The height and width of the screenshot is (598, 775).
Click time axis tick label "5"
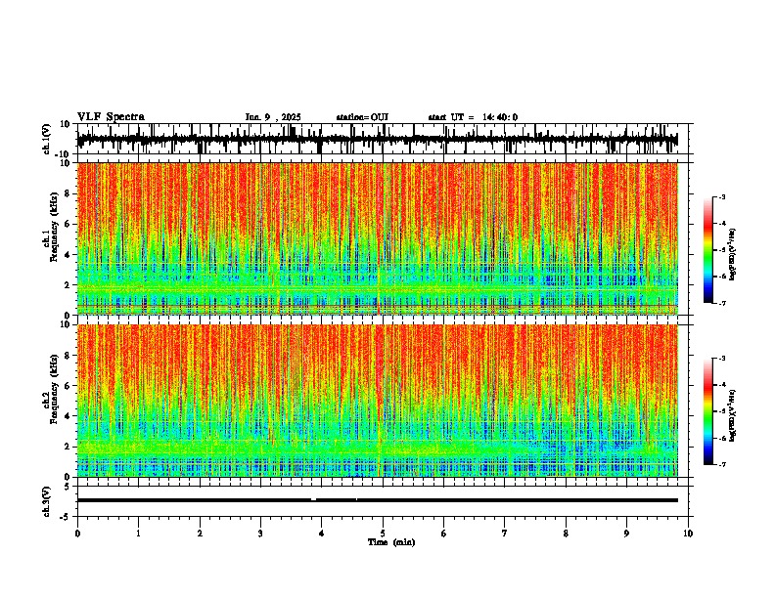(383, 534)
